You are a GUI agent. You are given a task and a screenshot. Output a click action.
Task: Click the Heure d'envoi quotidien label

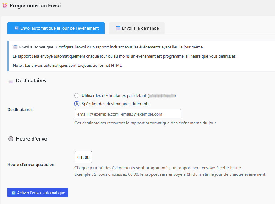(x=31, y=164)
